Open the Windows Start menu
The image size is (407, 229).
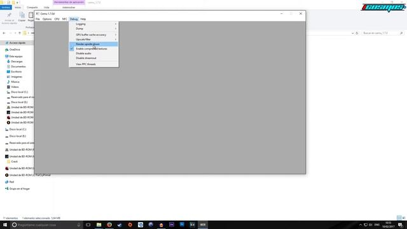tap(5, 225)
